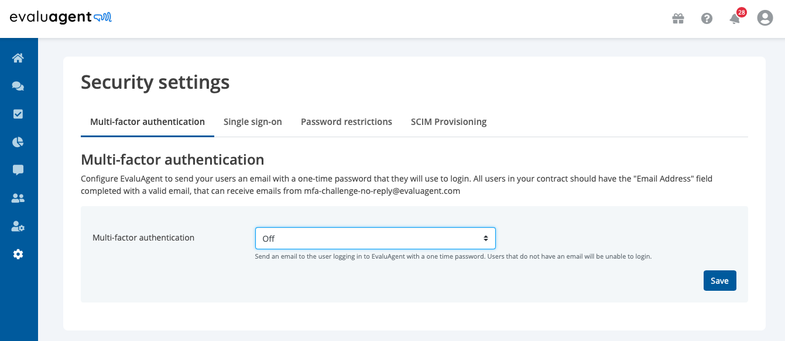The image size is (785, 341).
Task: Open the settings gear icon in sidebar
Action: coord(18,254)
